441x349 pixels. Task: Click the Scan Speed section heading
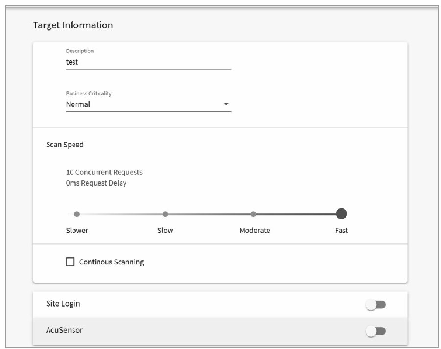pyautogui.click(x=65, y=145)
